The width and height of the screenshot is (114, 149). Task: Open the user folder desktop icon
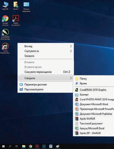(x=16, y=6)
